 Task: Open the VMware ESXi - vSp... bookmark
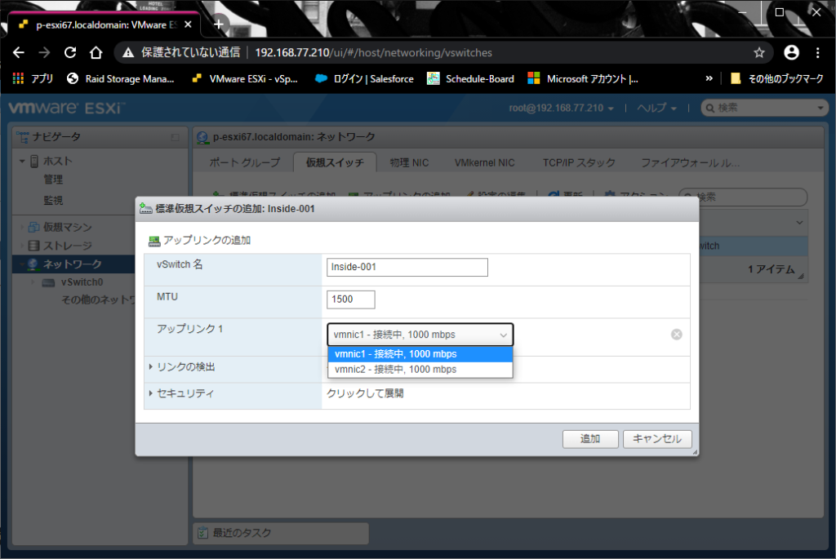[245, 79]
